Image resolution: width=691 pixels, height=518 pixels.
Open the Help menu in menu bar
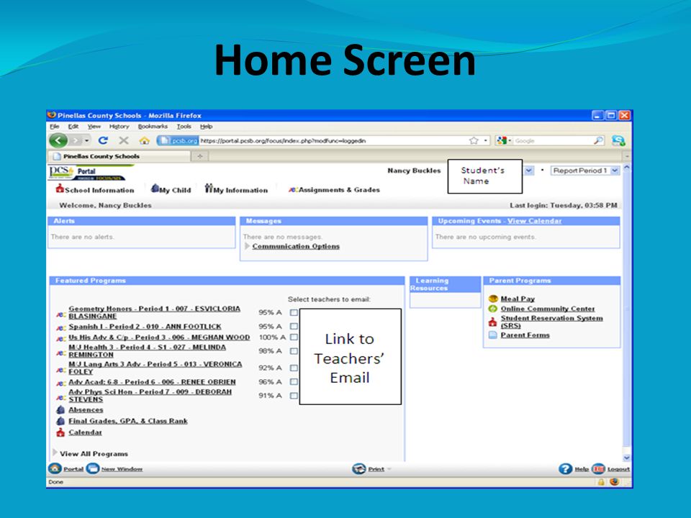207,127
